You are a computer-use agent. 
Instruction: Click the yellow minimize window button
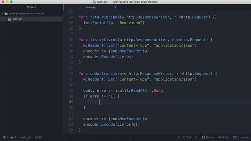click(7, 2)
